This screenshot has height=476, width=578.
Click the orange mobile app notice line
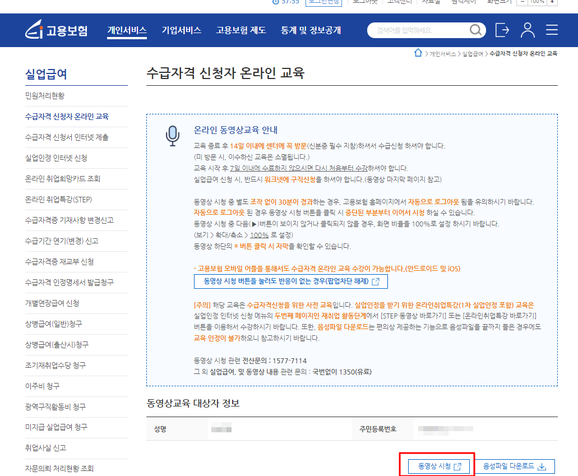click(327, 269)
